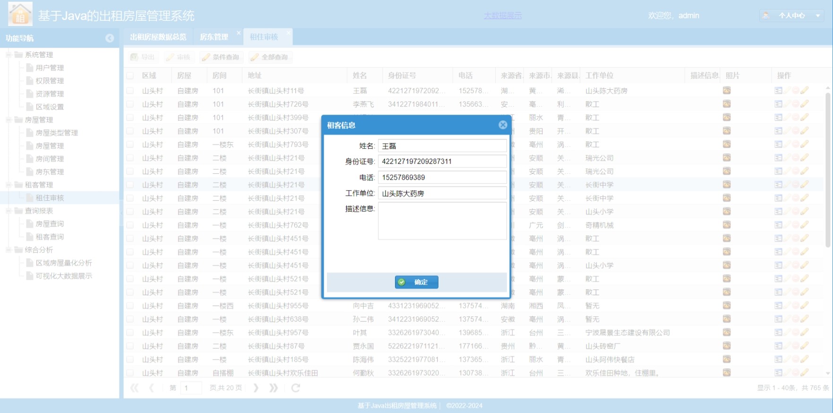
Task: Open photo icon for 宁波晨景生态建设有限公司 row
Action: point(727,332)
